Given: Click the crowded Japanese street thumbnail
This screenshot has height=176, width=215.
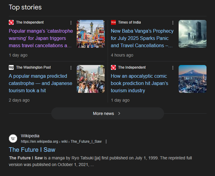Looking at the screenshot, I should pyautogui.click(x=91, y=79).
